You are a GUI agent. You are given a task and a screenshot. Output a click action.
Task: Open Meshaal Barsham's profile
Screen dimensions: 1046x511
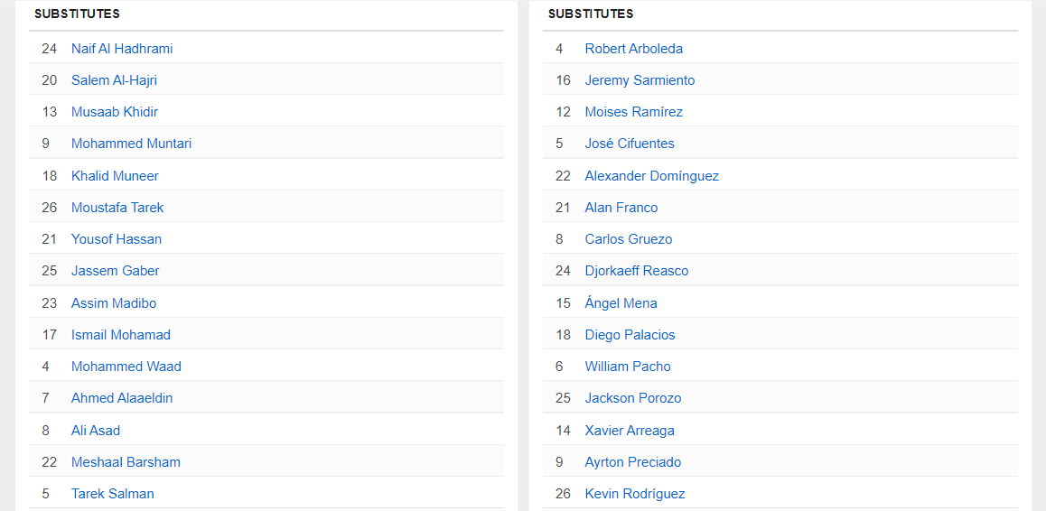[126, 462]
